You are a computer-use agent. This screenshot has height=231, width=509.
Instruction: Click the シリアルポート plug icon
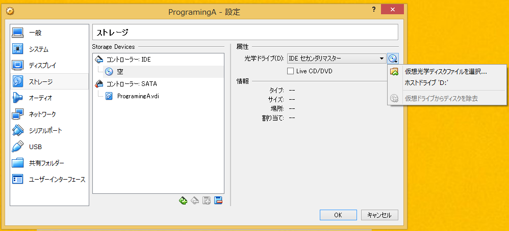18,130
